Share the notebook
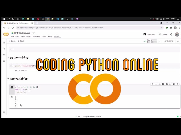181x135 pixels. click(163, 34)
